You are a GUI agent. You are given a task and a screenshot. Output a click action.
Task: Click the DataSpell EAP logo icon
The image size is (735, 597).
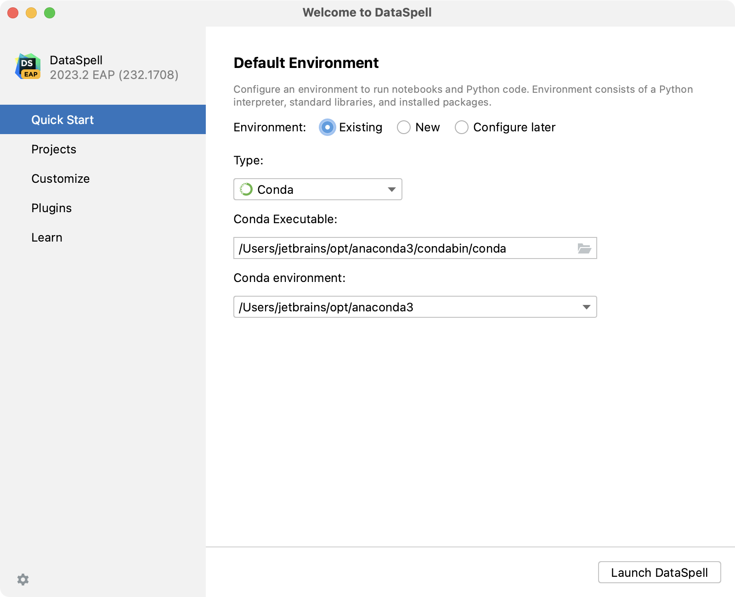(28, 67)
